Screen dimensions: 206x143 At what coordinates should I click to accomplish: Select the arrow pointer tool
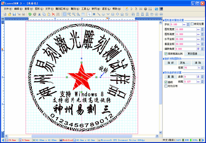pyautogui.click(x=89, y=14)
